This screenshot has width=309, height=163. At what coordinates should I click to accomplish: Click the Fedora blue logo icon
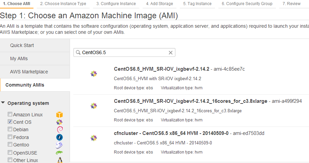click(60, 137)
